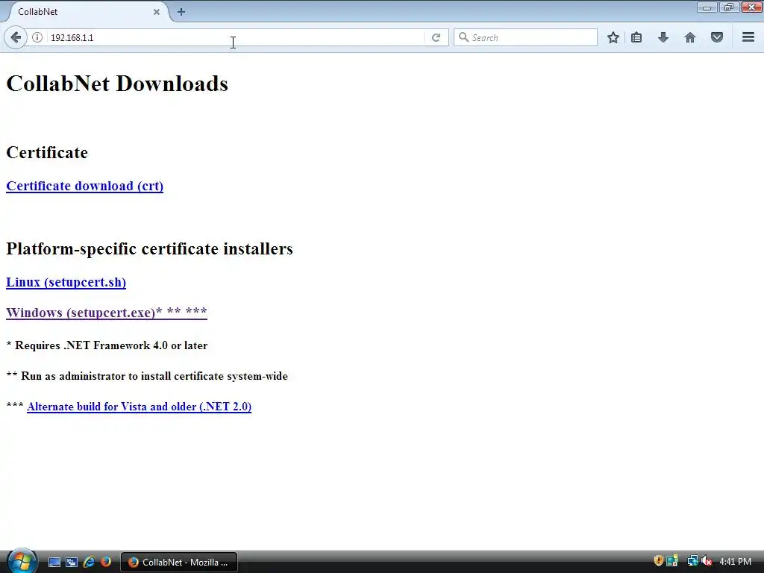764x573 pixels.
Task: Open a new tab with the plus button
Action: [x=181, y=12]
